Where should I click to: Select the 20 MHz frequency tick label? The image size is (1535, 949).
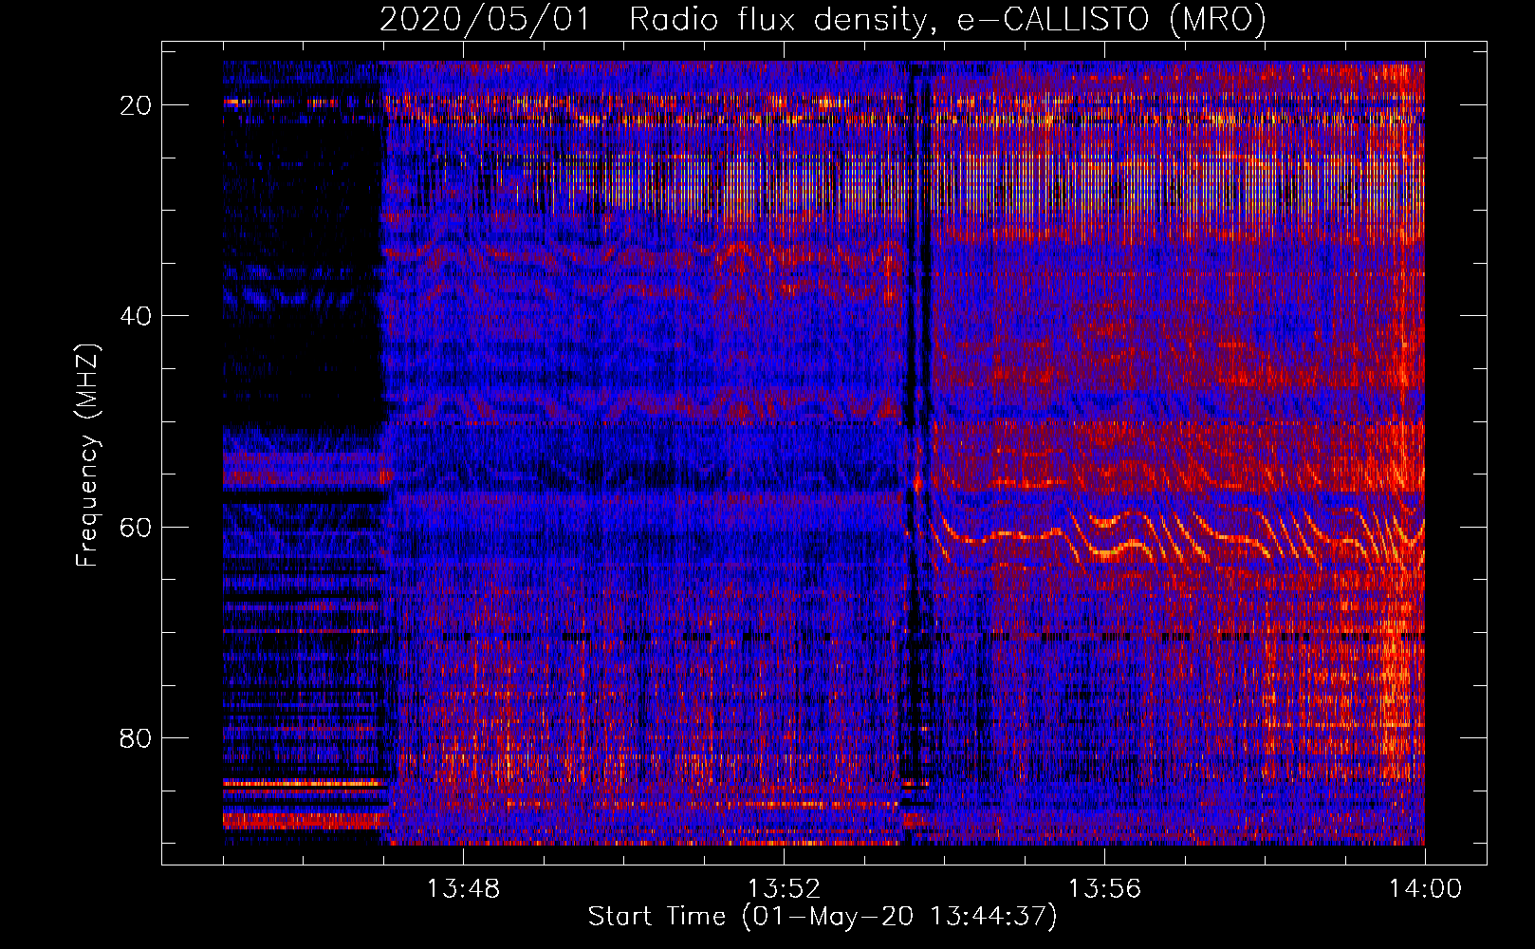click(x=136, y=105)
